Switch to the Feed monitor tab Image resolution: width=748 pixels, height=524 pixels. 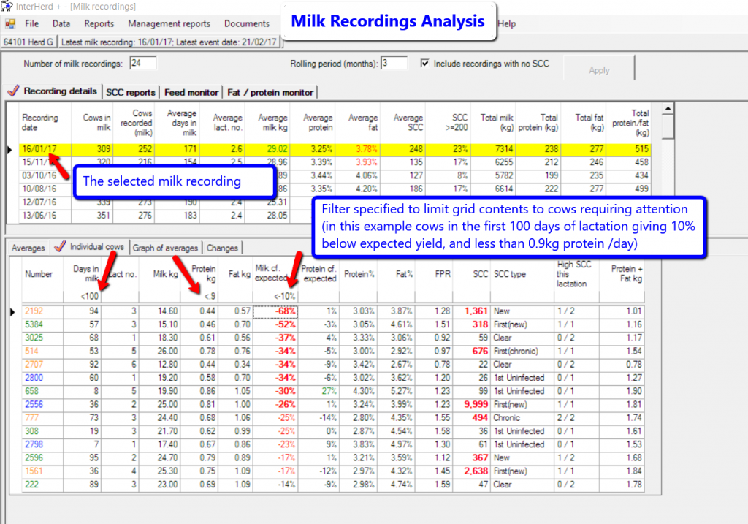pyautogui.click(x=191, y=92)
